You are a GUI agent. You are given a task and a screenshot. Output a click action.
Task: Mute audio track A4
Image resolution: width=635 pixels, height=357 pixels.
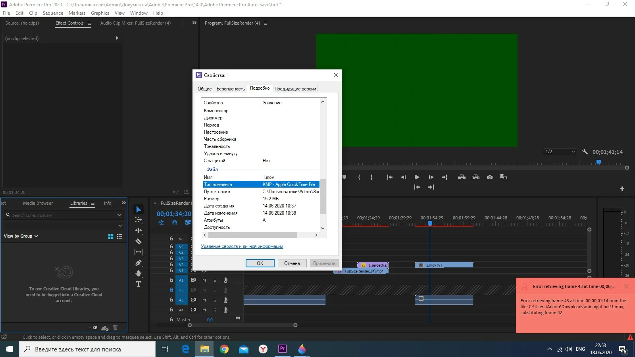(x=204, y=310)
